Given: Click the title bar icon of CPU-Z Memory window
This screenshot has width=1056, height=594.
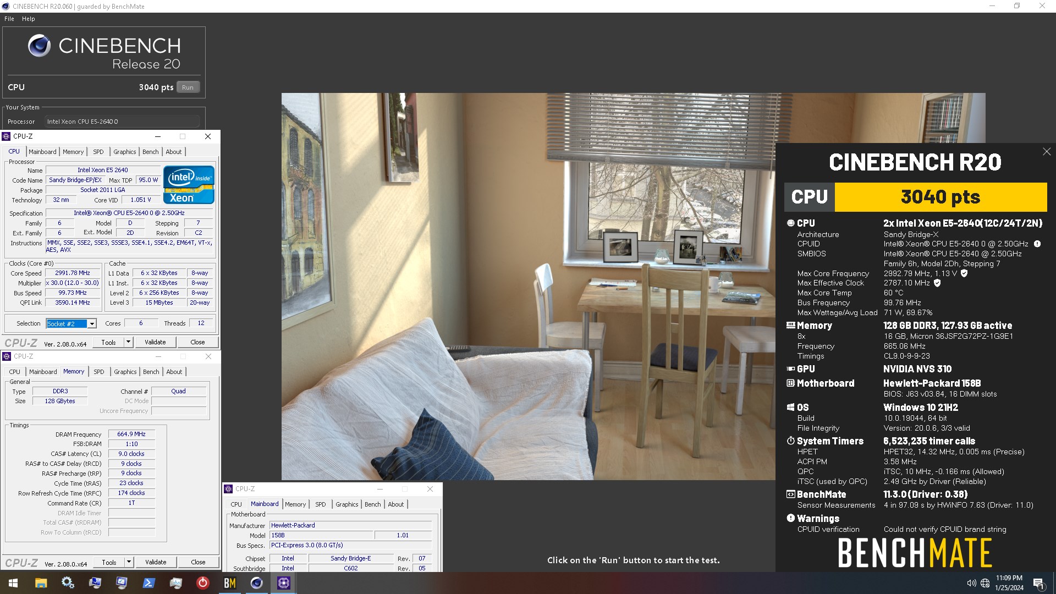Looking at the screenshot, I should (x=7, y=356).
